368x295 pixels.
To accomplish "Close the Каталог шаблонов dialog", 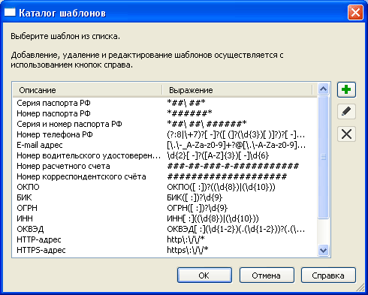I will click(355, 12).
